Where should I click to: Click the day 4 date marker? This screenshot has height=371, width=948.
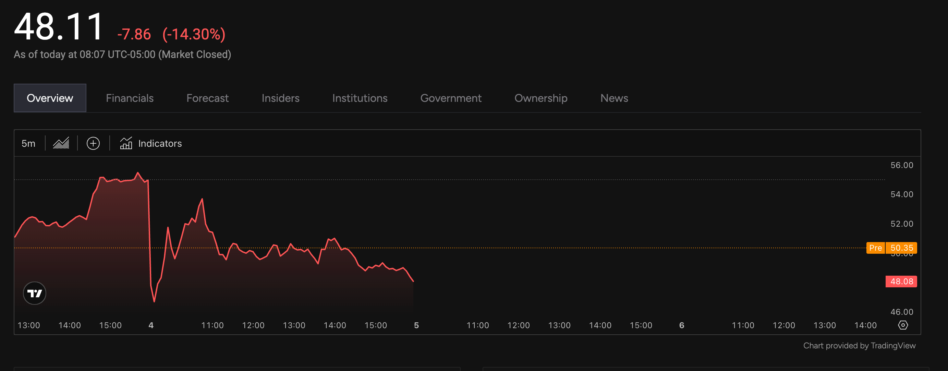151,325
